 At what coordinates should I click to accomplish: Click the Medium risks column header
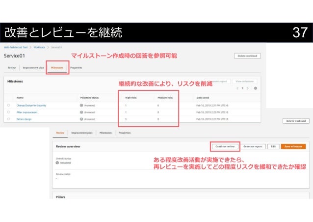tap(165, 98)
